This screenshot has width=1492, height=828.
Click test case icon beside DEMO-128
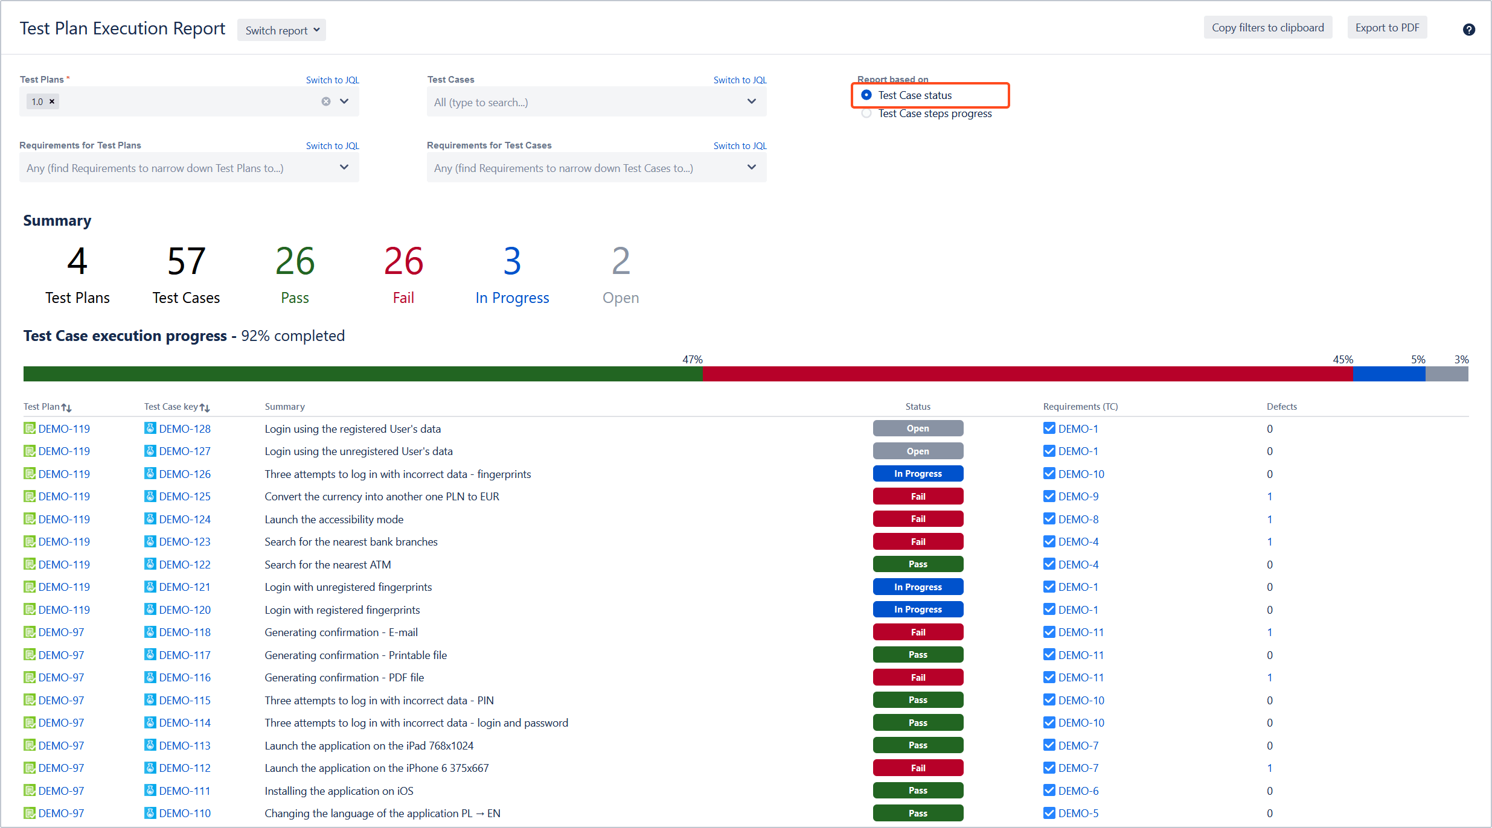(150, 428)
